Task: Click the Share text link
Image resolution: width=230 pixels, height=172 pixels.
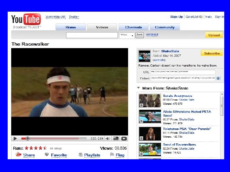Action: click(29, 155)
